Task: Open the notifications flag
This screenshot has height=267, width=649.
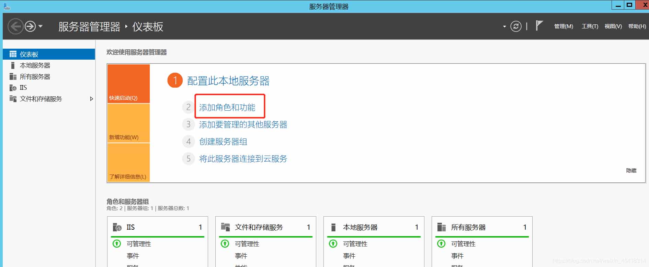Action: tap(539, 26)
